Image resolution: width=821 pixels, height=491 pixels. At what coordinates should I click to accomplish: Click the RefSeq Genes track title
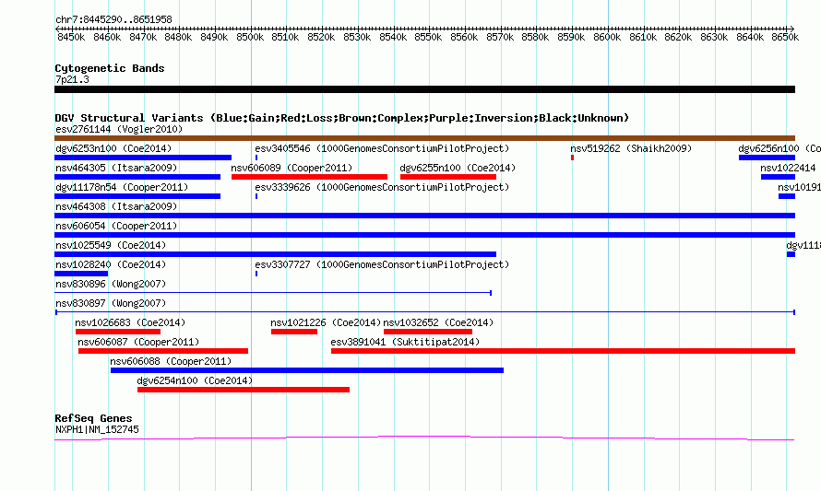pos(93,418)
